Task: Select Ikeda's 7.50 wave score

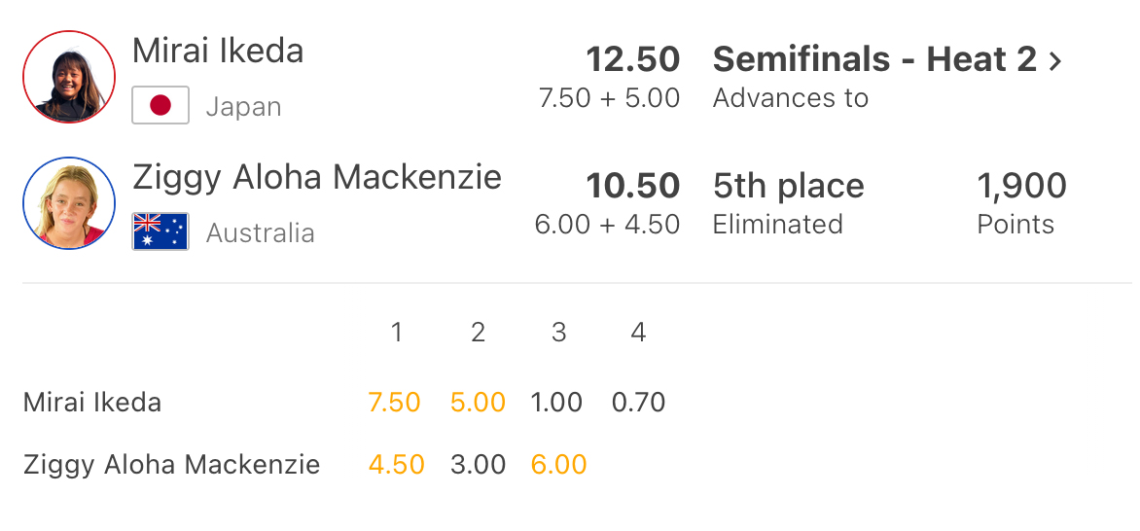Action: click(394, 403)
